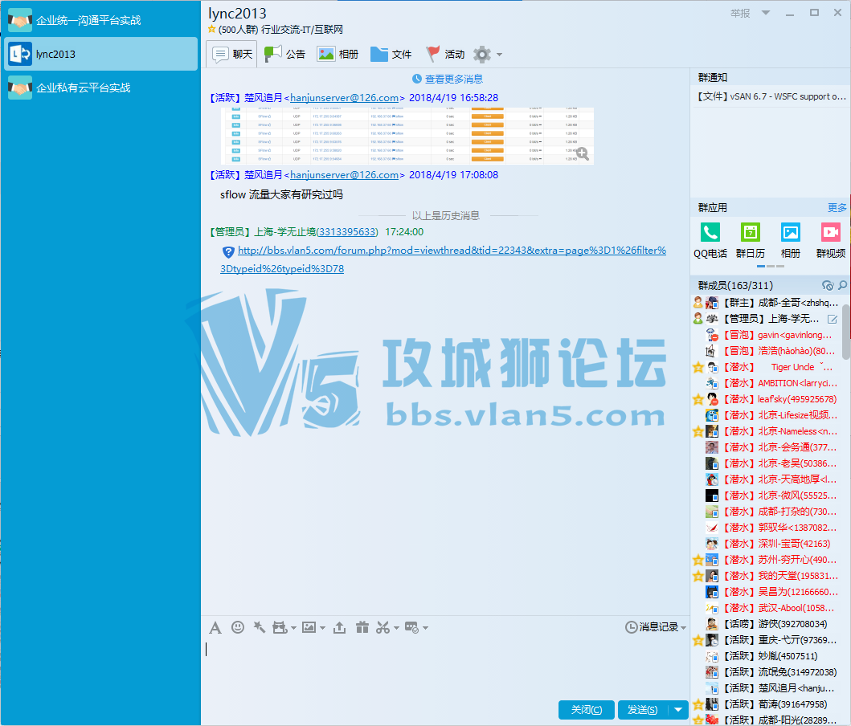Select member 成都-全哥 the group owner

[x=767, y=303]
